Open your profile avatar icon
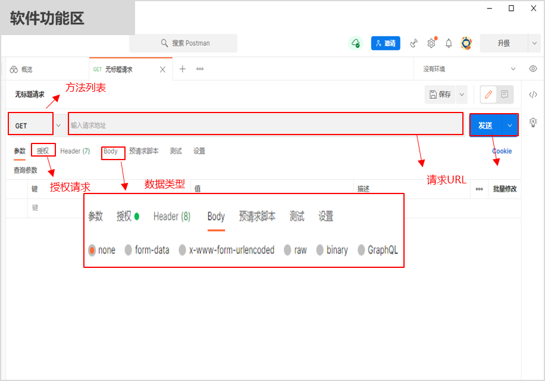 466,43
